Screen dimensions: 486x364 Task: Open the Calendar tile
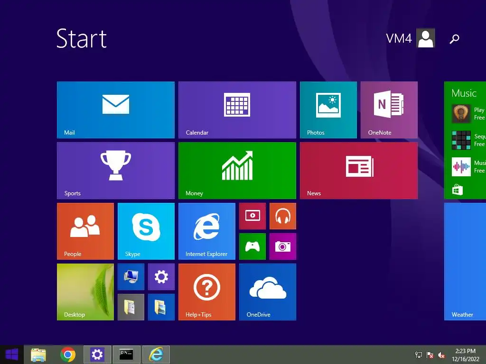[x=237, y=110]
